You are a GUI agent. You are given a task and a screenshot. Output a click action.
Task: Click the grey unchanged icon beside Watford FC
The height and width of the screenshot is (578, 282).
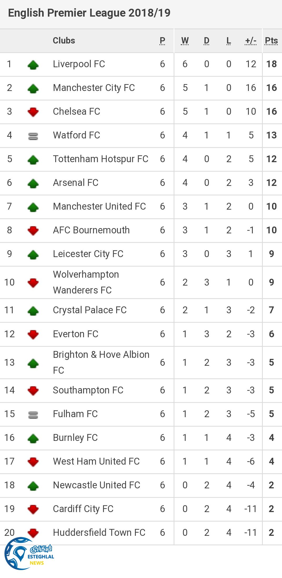click(33, 136)
